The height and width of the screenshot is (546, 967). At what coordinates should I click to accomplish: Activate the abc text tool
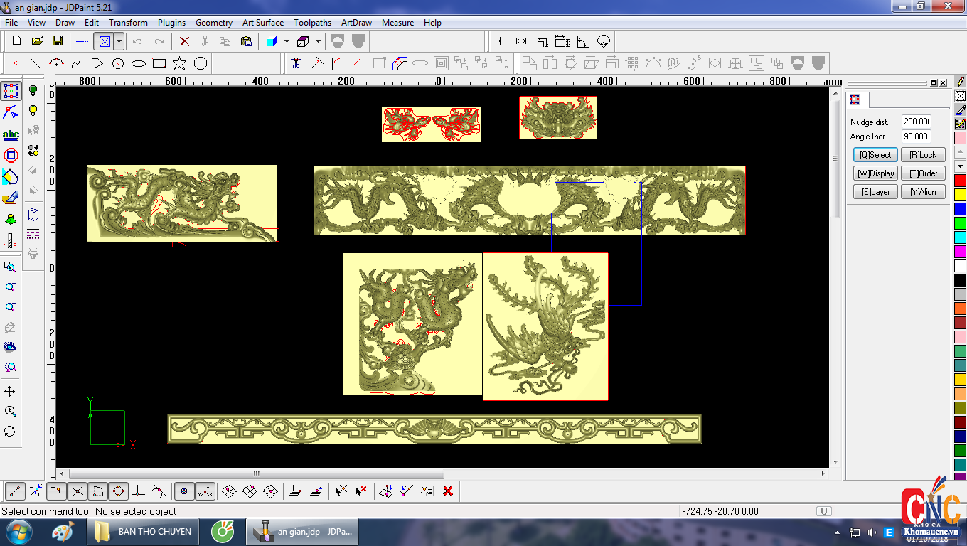tap(11, 134)
